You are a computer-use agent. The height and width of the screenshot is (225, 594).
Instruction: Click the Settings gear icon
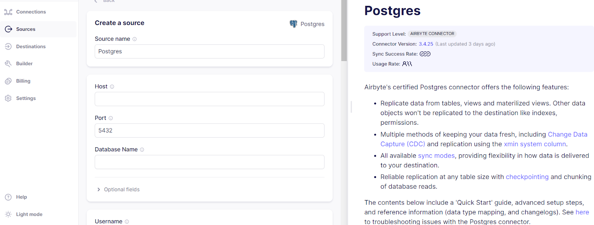pyautogui.click(x=8, y=98)
